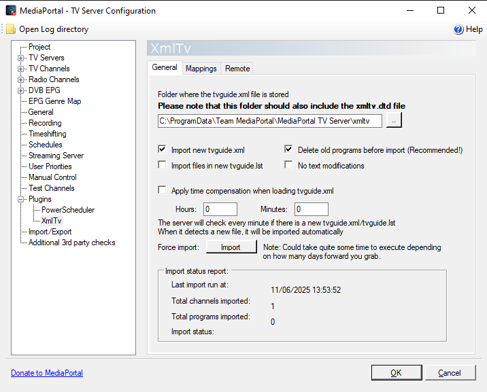Viewport: 487px width, 392px height.
Task: Expand the TV Channels tree node
Action: point(21,69)
